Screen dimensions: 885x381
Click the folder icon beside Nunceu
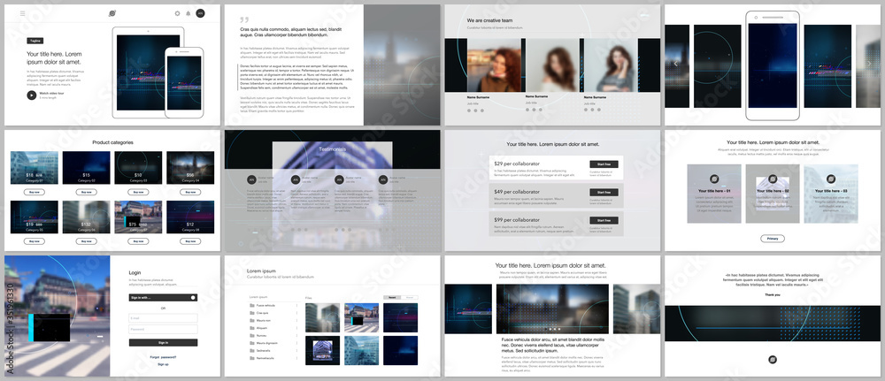(251, 335)
